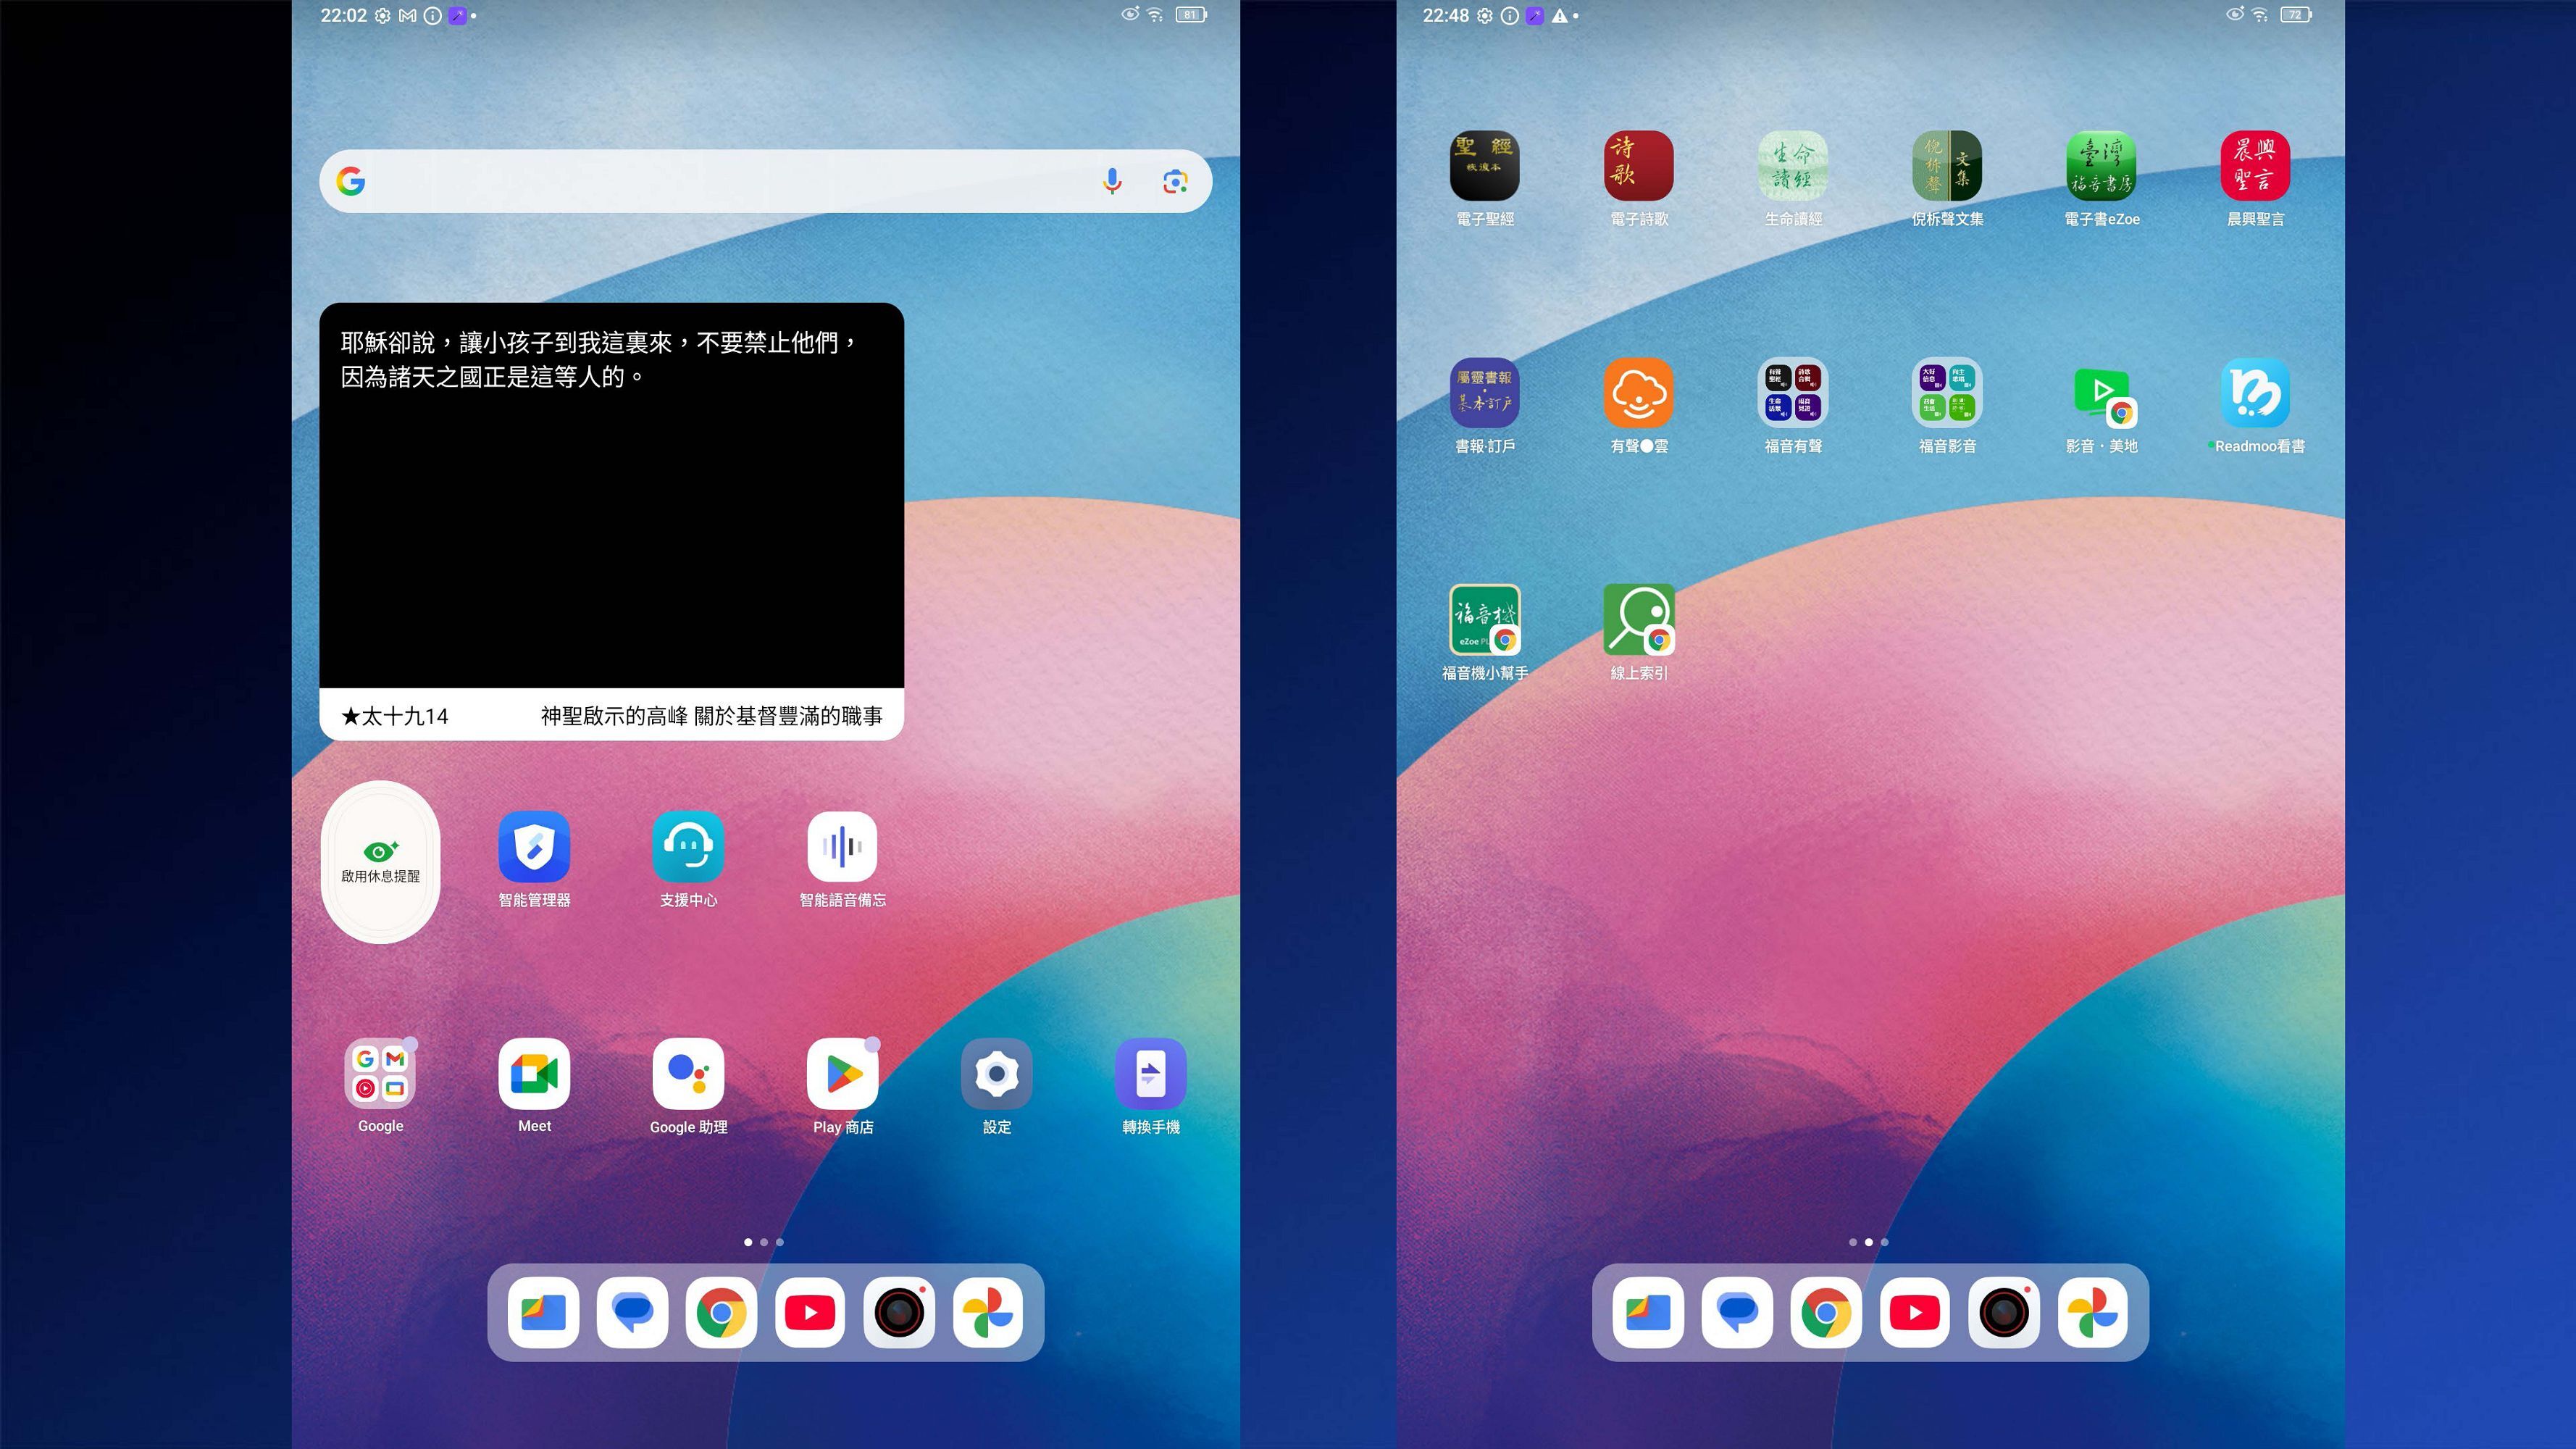Open the 電子聖經 Bible app
The image size is (2576, 1449).
(x=1484, y=166)
